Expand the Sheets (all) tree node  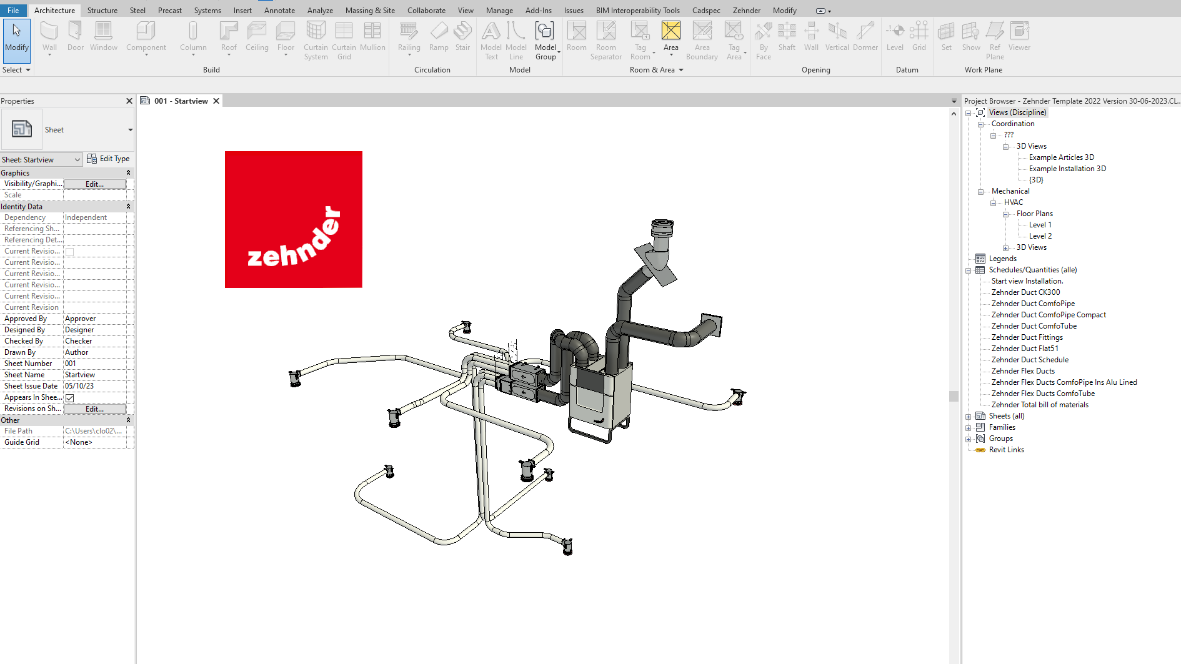click(969, 417)
